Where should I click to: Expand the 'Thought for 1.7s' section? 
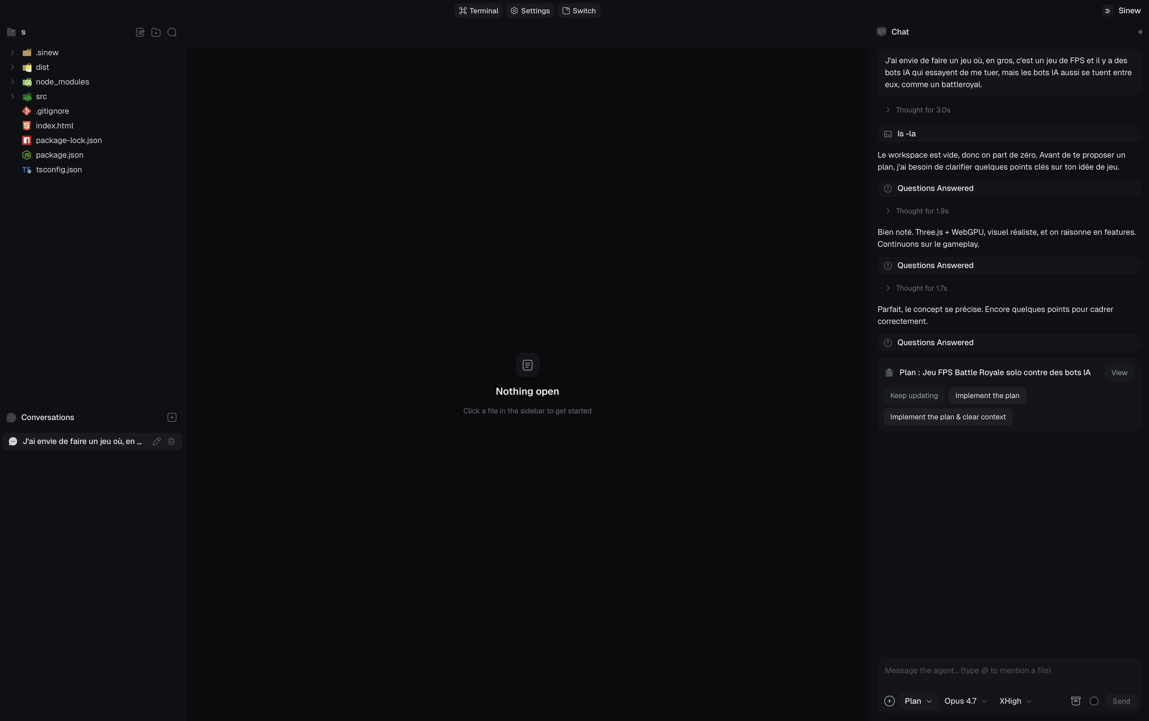[x=916, y=288]
